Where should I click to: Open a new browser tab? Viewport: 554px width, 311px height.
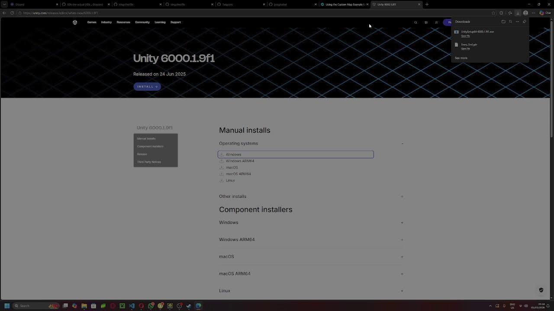click(x=427, y=4)
